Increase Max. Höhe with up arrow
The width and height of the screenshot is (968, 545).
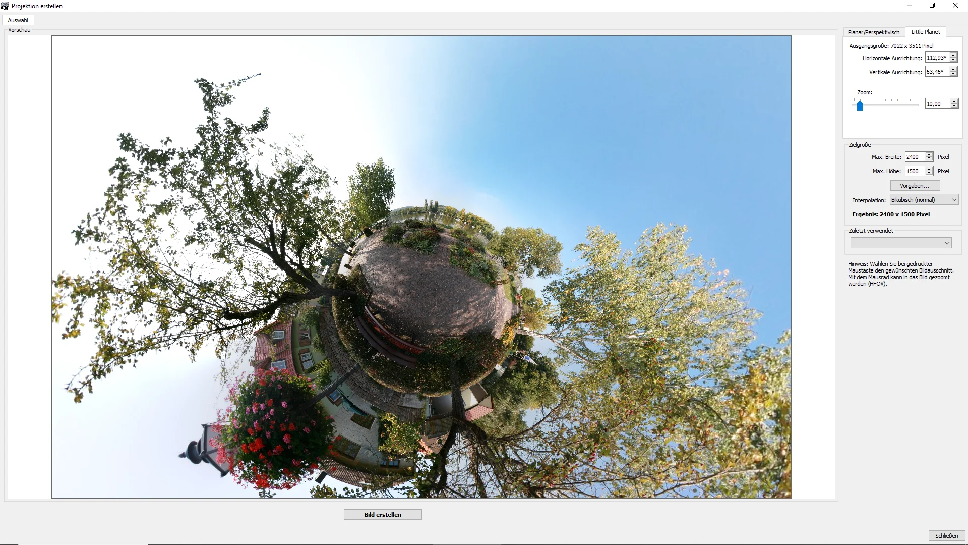click(x=929, y=169)
